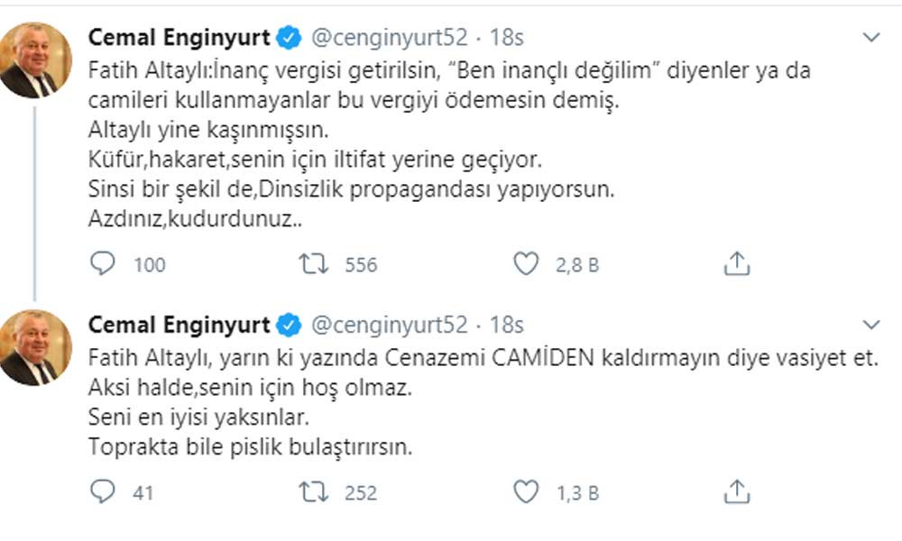Image resolution: width=902 pixels, height=541 pixels.
Task: Expand the options chevron on the first tweet
Action: (871, 36)
